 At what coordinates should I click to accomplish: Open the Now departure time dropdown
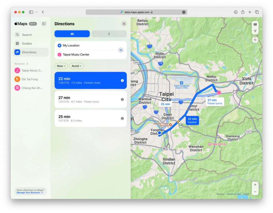pos(61,66)
